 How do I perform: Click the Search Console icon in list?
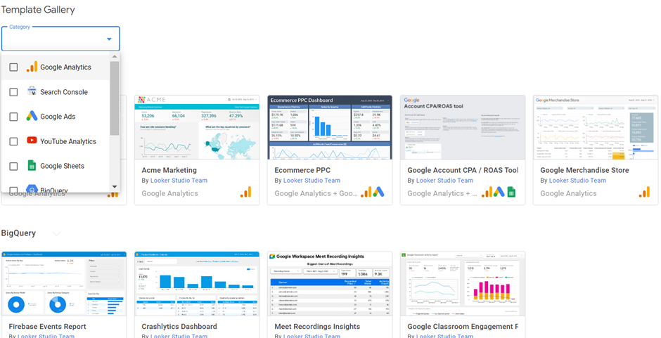[x=32, y=92]
